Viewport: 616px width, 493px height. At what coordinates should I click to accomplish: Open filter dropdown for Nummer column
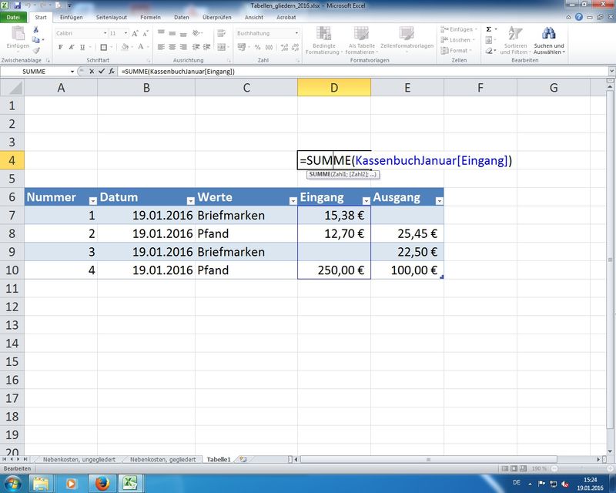click(92, 199)
